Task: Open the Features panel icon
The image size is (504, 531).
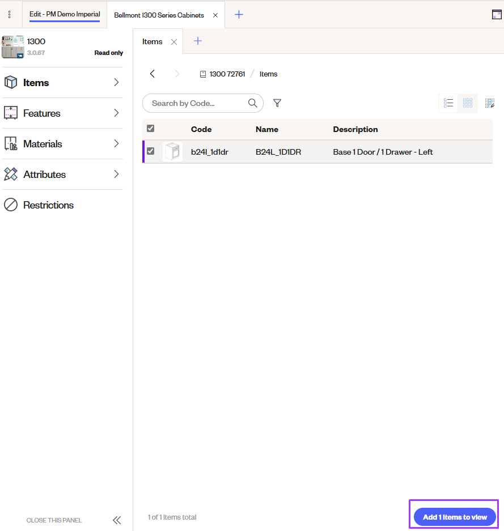Action: (x=11, y=113)
